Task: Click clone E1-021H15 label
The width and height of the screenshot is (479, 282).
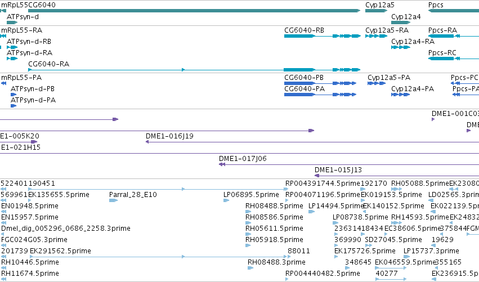Action: coord(21,147)
